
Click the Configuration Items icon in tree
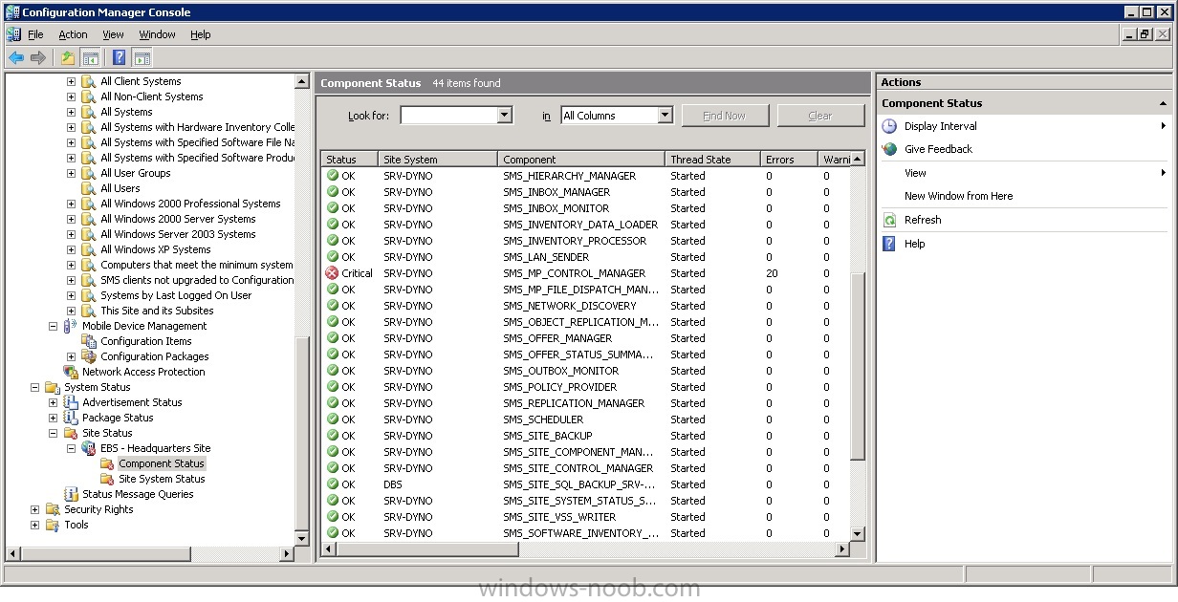pos(89,341)
